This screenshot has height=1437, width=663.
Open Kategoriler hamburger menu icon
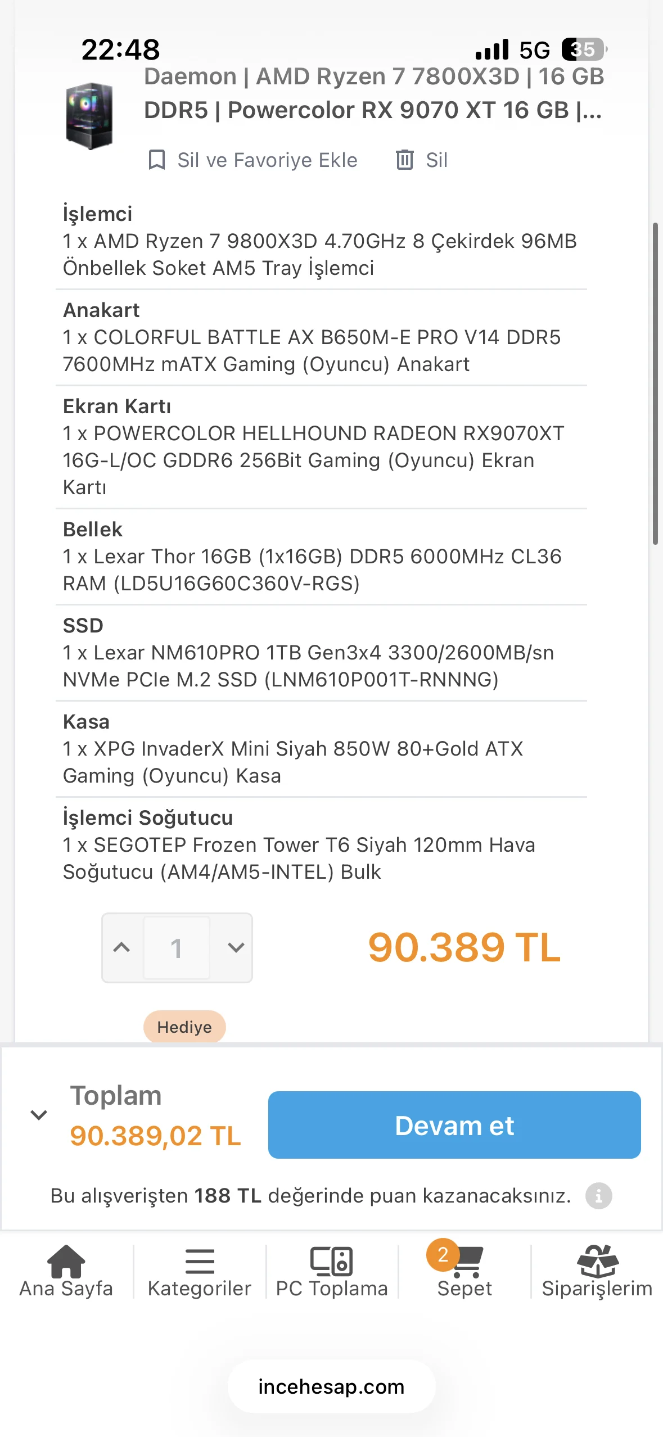click(x=200, y=1261)
